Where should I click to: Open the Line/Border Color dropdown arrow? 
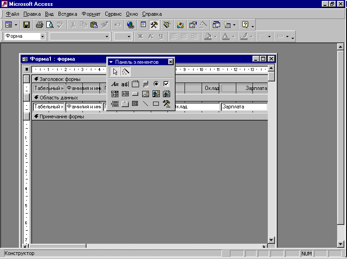click(252, 36)
